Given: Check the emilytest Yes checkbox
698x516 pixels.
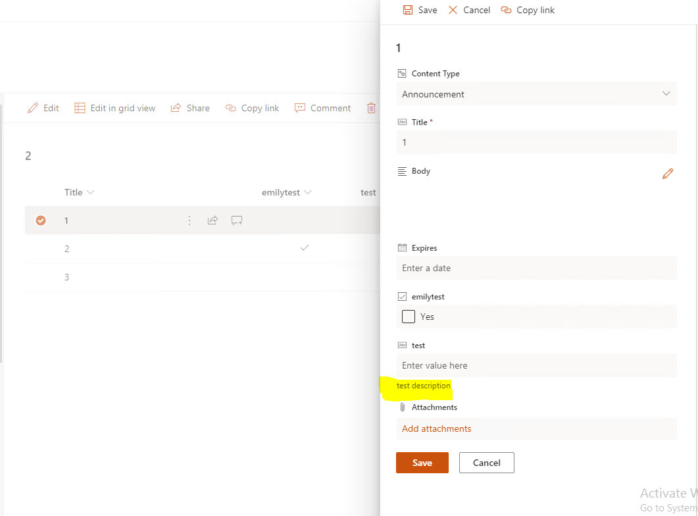Looking at the screenshot, I should (408, 317).
